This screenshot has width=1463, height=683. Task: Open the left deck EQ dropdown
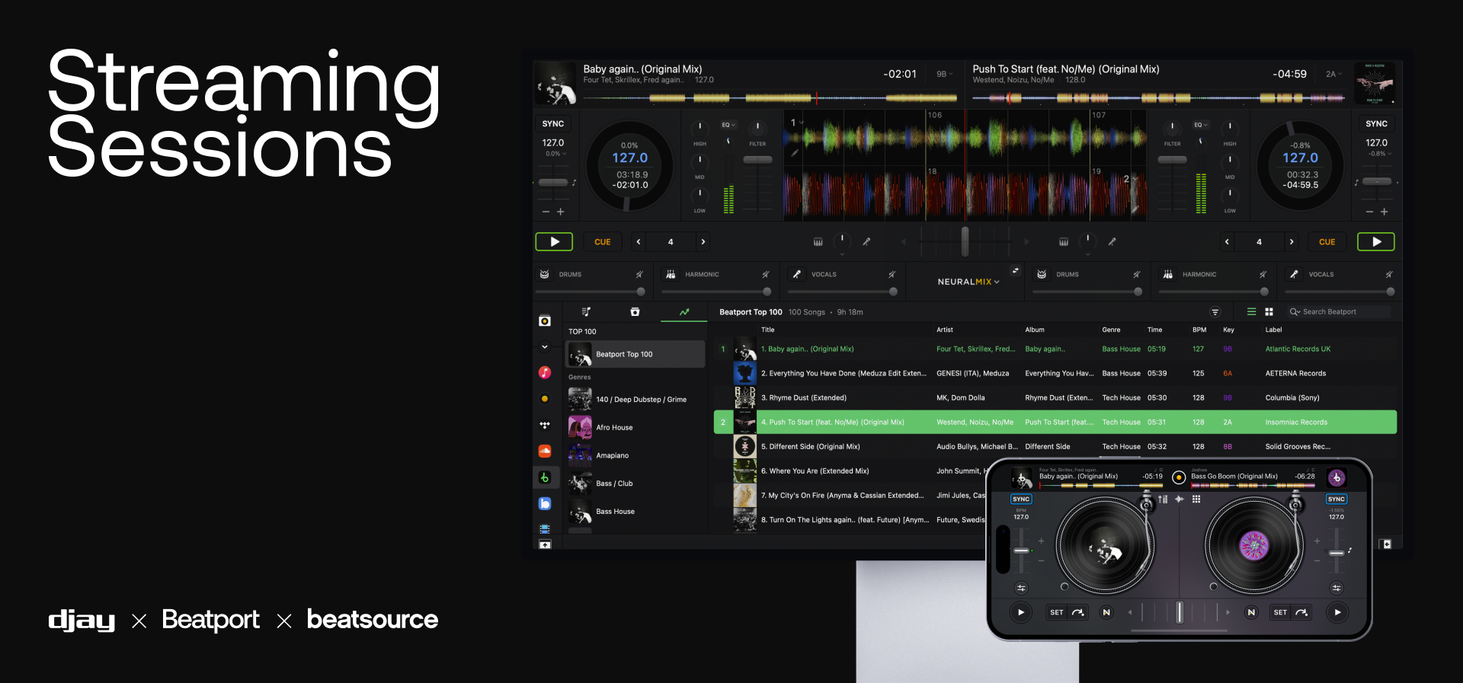pos(728,125)
